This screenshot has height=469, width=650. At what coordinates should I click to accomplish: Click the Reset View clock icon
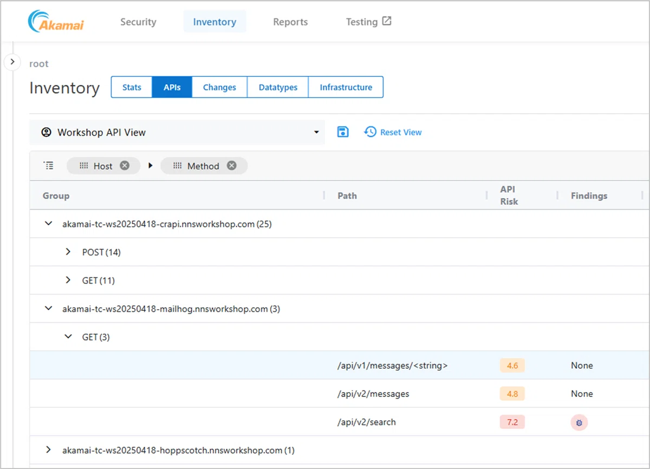pyautogui.click(x=370, y=132)
